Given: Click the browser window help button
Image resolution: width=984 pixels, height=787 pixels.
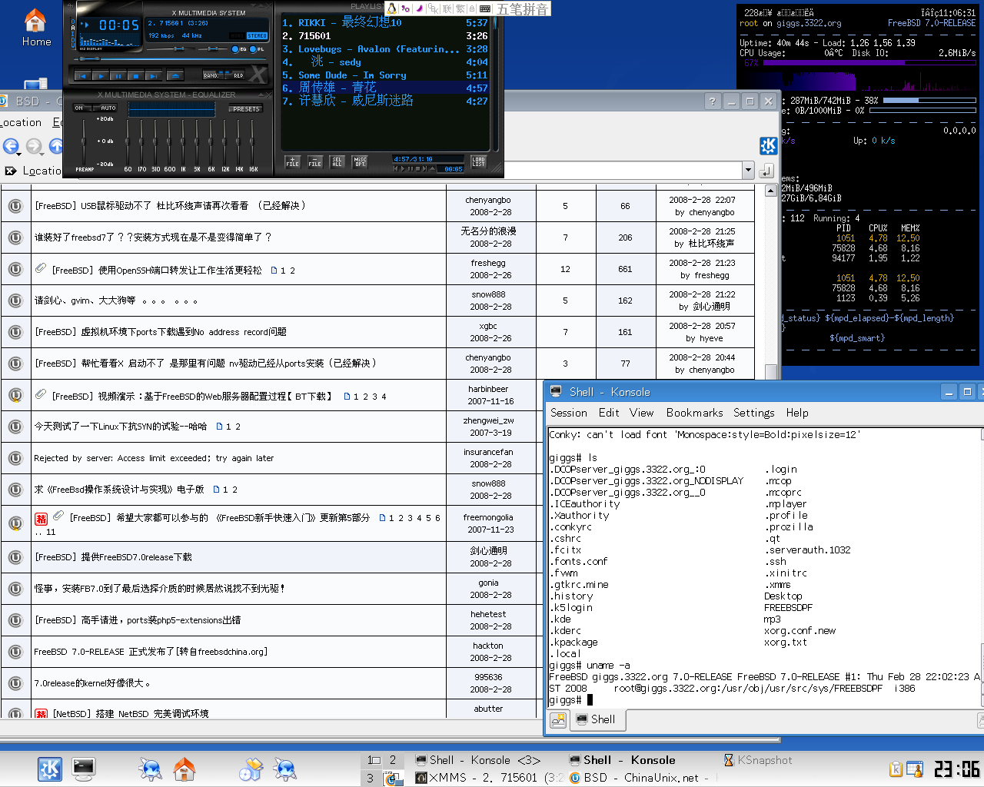Looking at the screenshot, I should coord(713,101).
